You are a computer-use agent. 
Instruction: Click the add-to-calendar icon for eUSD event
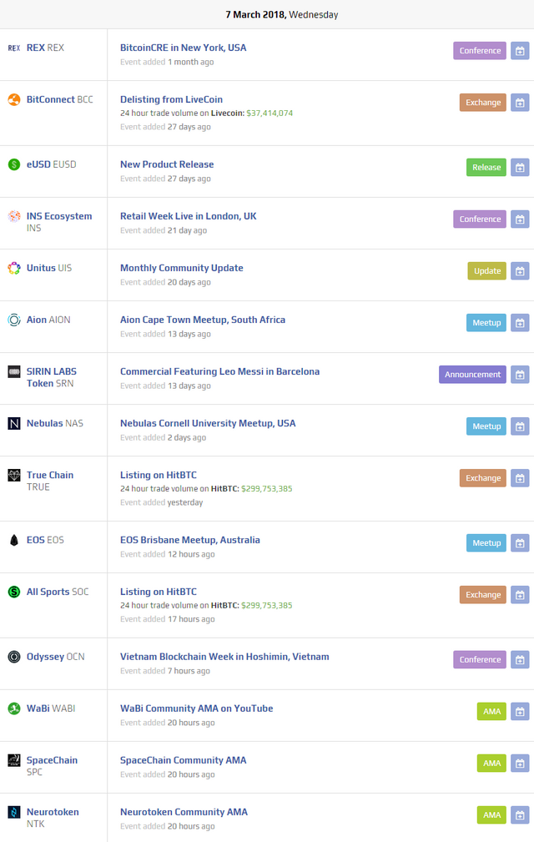(520, 168)
